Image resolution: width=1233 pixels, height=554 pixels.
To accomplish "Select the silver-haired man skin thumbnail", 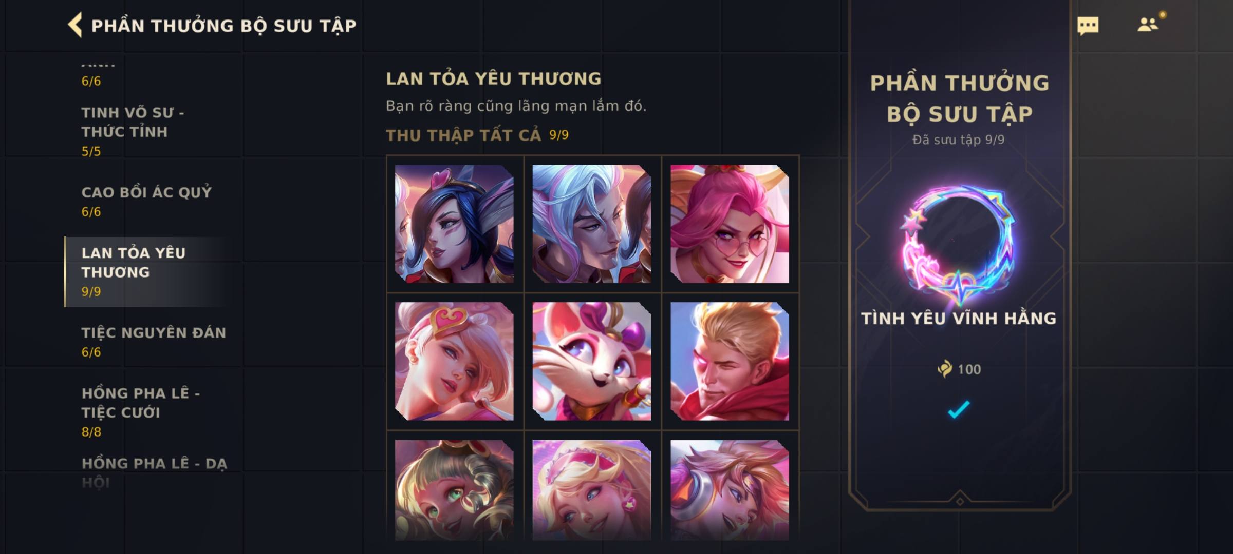I will point(592,224).
